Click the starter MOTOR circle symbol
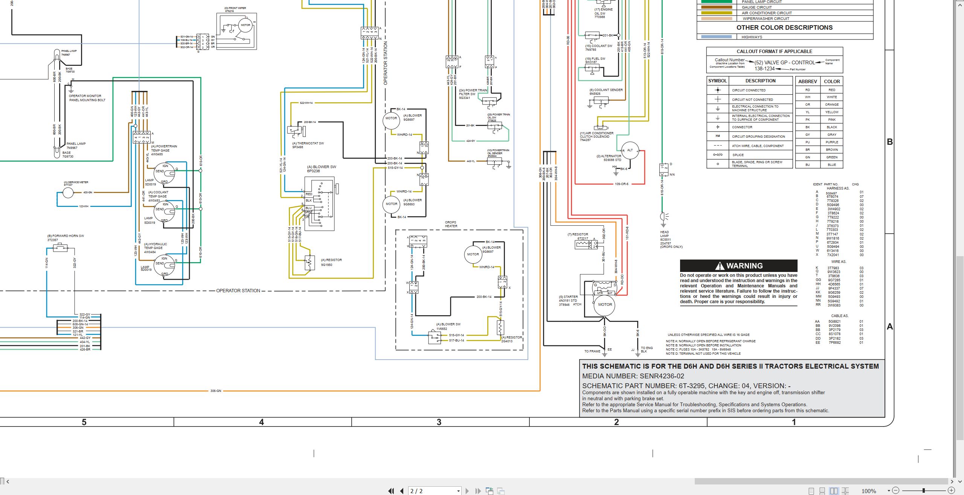This screenshot has height=495, width=964. pyautogui.click(x=605, y=305)
